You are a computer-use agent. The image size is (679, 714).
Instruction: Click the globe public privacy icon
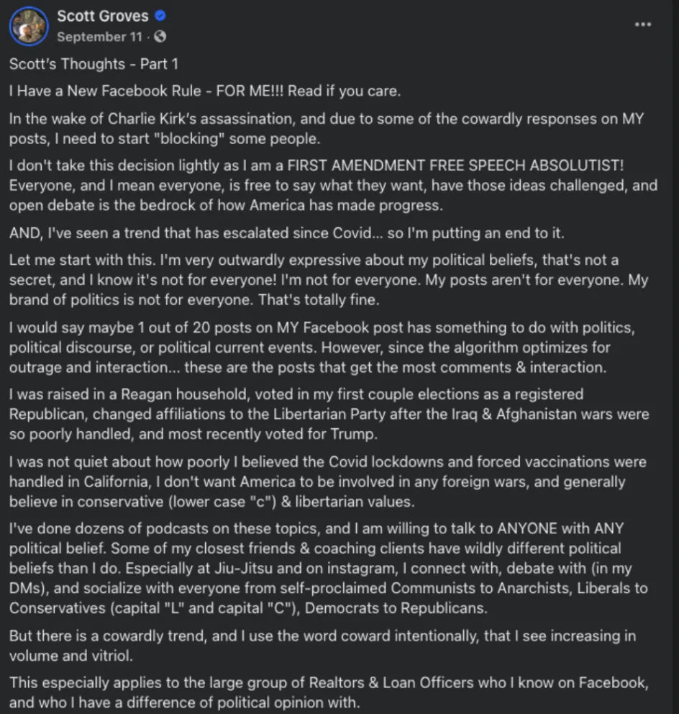pyautogui.click(x=160, y=36)
